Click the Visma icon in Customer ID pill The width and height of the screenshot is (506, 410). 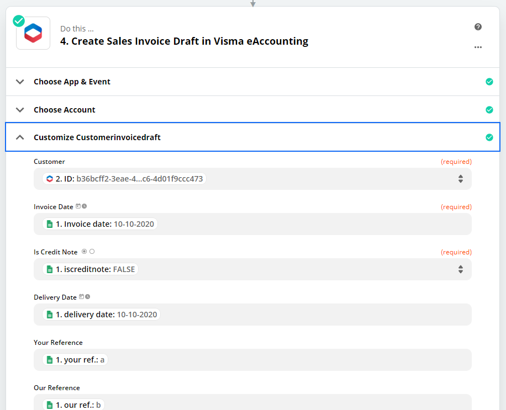50,179
